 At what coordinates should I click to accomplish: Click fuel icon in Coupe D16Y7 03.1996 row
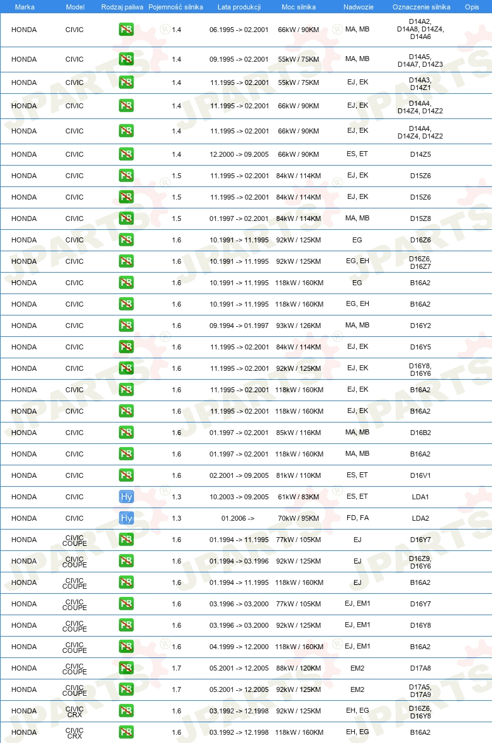point(126,604)
